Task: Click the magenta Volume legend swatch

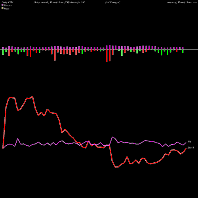Action: (x=2, y=5)
